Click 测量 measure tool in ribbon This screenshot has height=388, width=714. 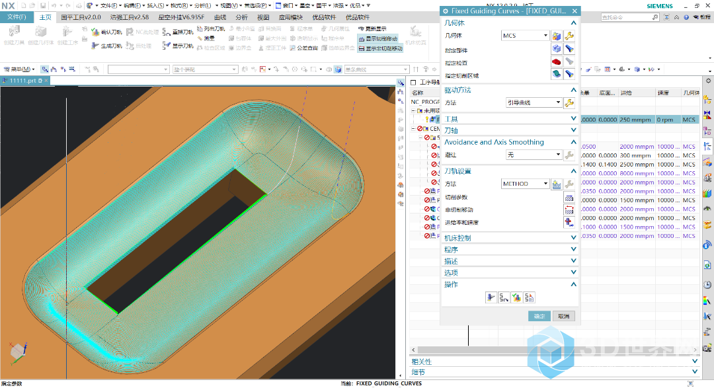point(206,38)
